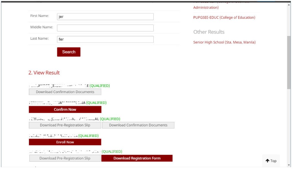Click the vertical scrollbar thumb
The image size is (293, 169).
point(289,63)
